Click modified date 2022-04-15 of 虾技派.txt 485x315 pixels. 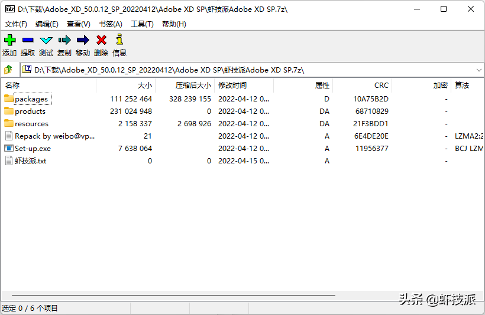click(244, 160)
